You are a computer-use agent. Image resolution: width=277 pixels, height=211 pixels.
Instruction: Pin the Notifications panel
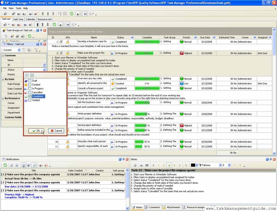[123, 159]
